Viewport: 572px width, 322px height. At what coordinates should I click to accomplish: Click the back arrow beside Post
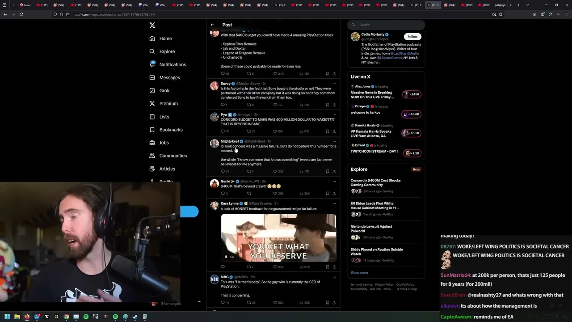[x=212, y=25]
